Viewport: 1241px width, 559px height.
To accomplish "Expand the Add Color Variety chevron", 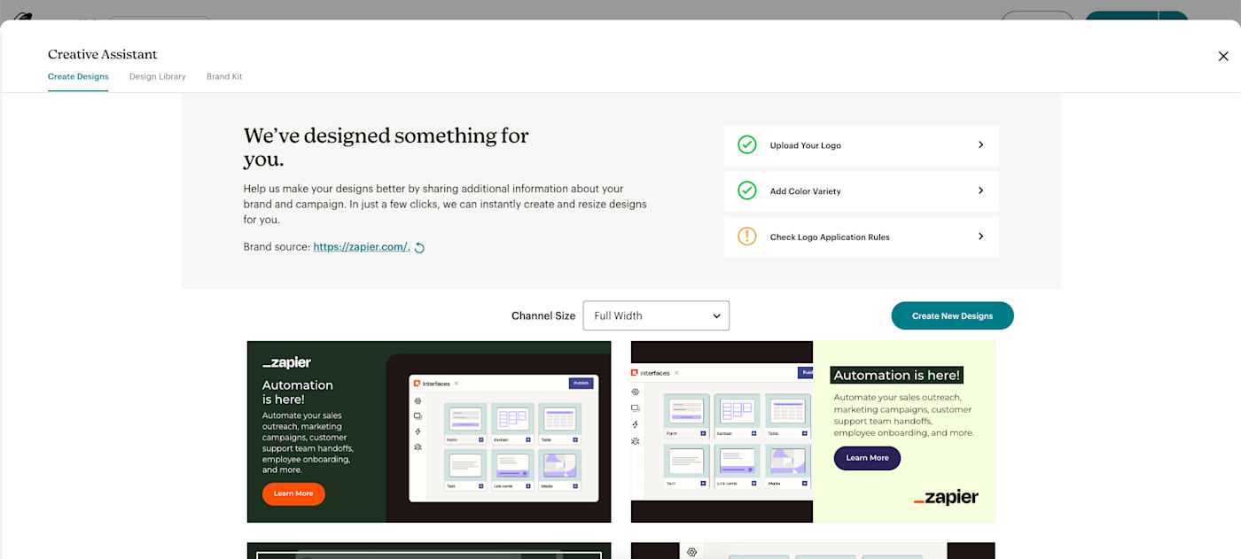I will point(980,190).
